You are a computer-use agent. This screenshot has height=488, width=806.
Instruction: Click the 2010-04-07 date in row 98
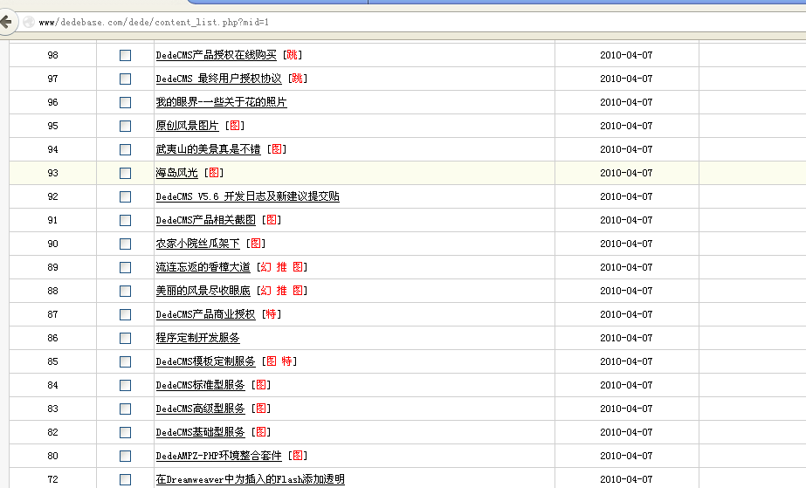(626, 55)
